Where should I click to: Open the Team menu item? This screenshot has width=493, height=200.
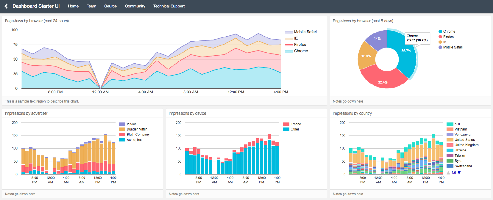(91, 6)
